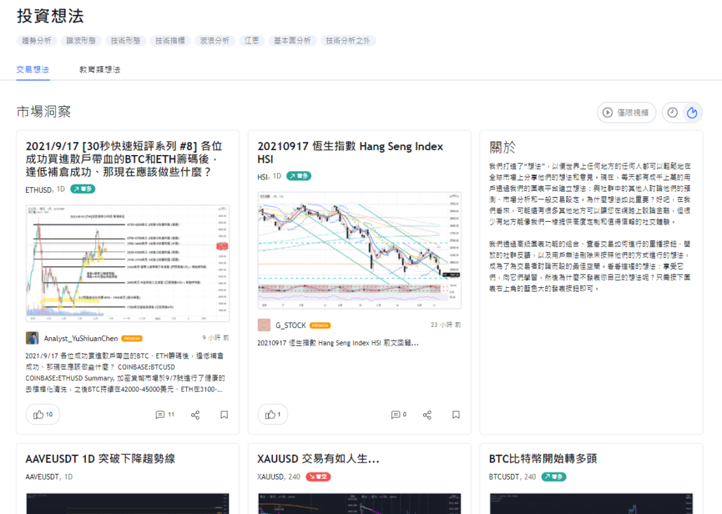Screen dimensions: 722x514
Task: Open comments on the Hang Seng Index idea
Action: pyautogui.click(x=399, y=415)
